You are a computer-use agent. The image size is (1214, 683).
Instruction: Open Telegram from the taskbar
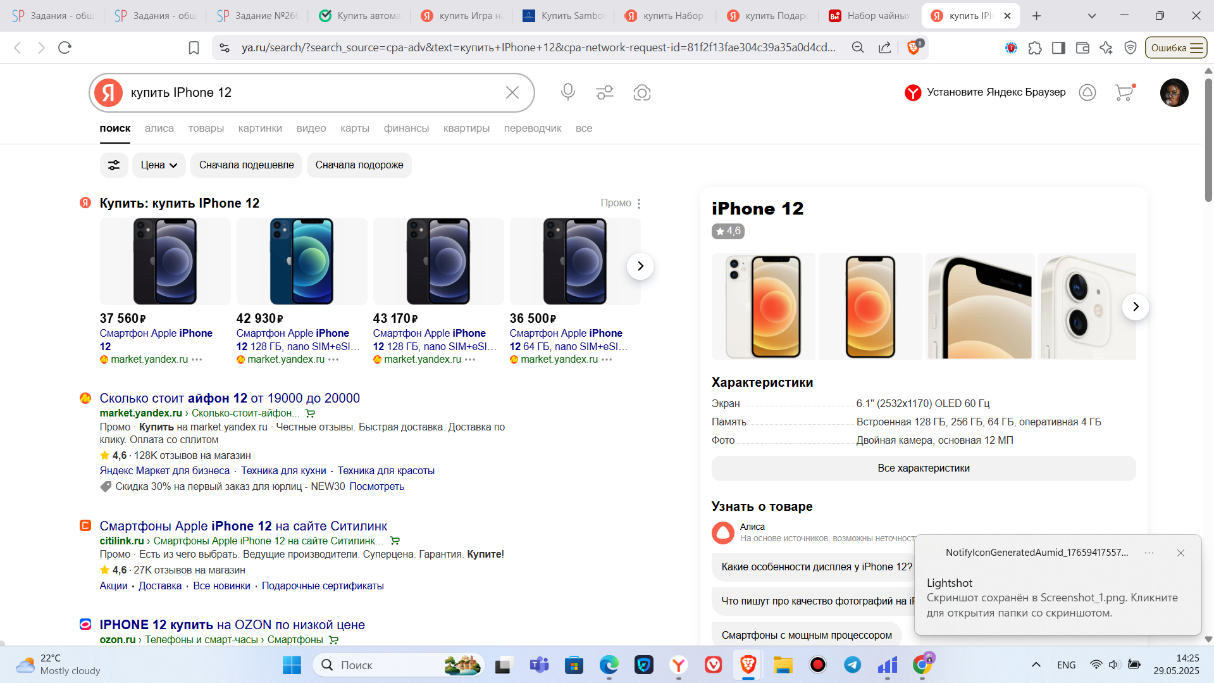(852, 665)
